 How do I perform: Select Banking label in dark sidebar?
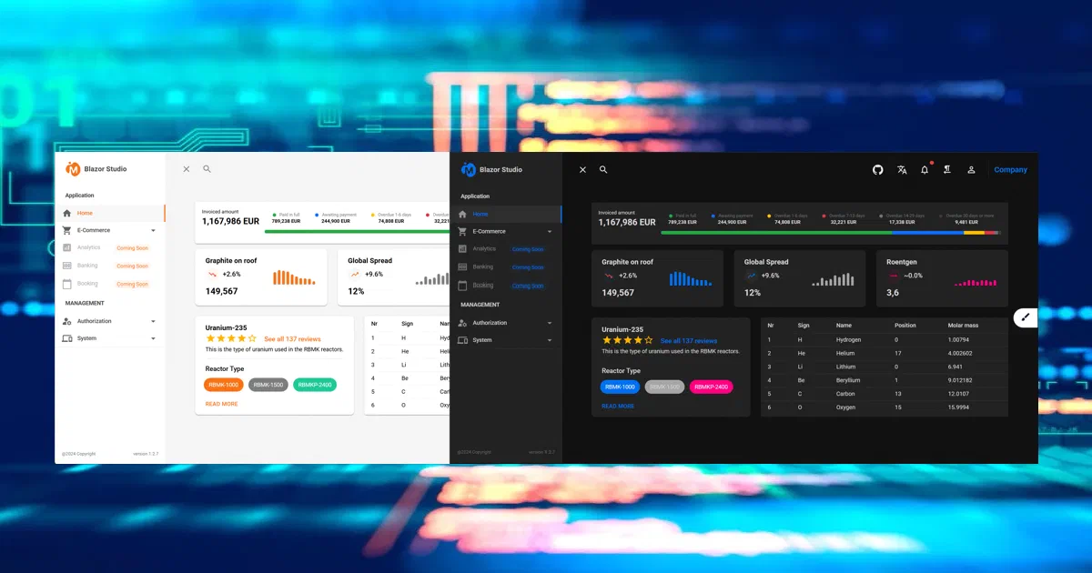(x=482, y=266)
